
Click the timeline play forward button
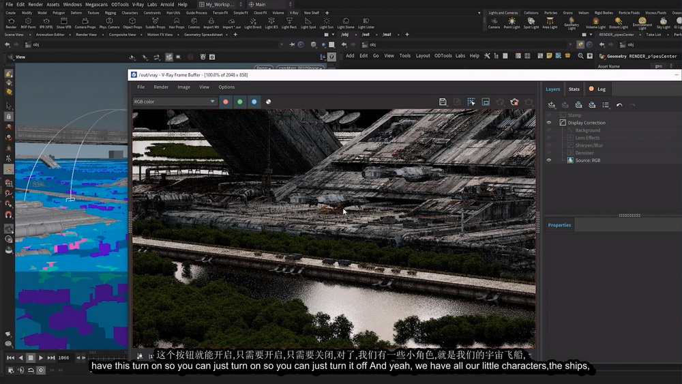[41, 357]
